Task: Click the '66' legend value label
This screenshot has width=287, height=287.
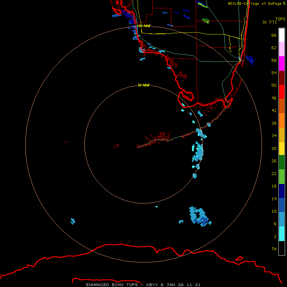Action: (274, 35)
